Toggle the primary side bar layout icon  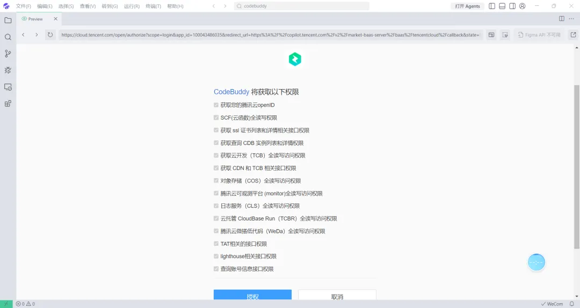[492, 6]
